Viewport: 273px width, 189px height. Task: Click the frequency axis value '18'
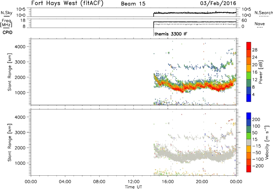tap(23, 20)
